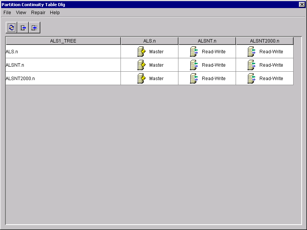Screen dimensions: 307x230
Task: Click Read-Write text in ALSNT.n row, ALSNT2000.n column
Action: [x=271, y=65]
